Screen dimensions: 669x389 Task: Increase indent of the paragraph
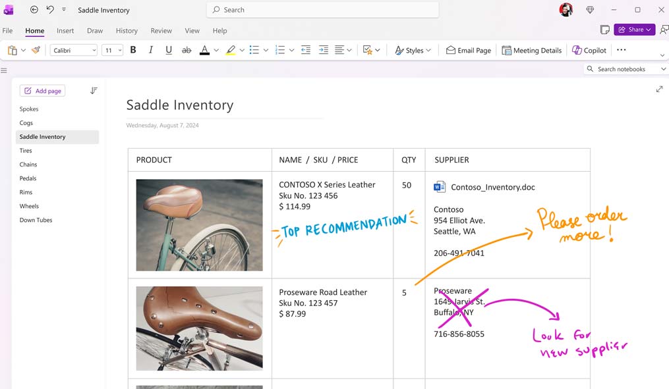coord(324,50)
